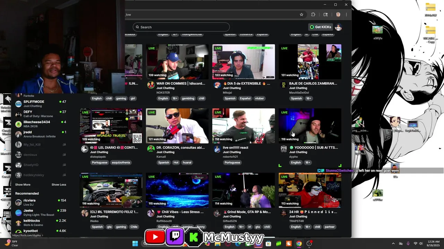Open RaffAboutIt's channel avatar

click(x=151, y=213)
